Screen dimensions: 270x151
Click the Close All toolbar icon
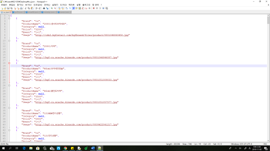point(18,8)
